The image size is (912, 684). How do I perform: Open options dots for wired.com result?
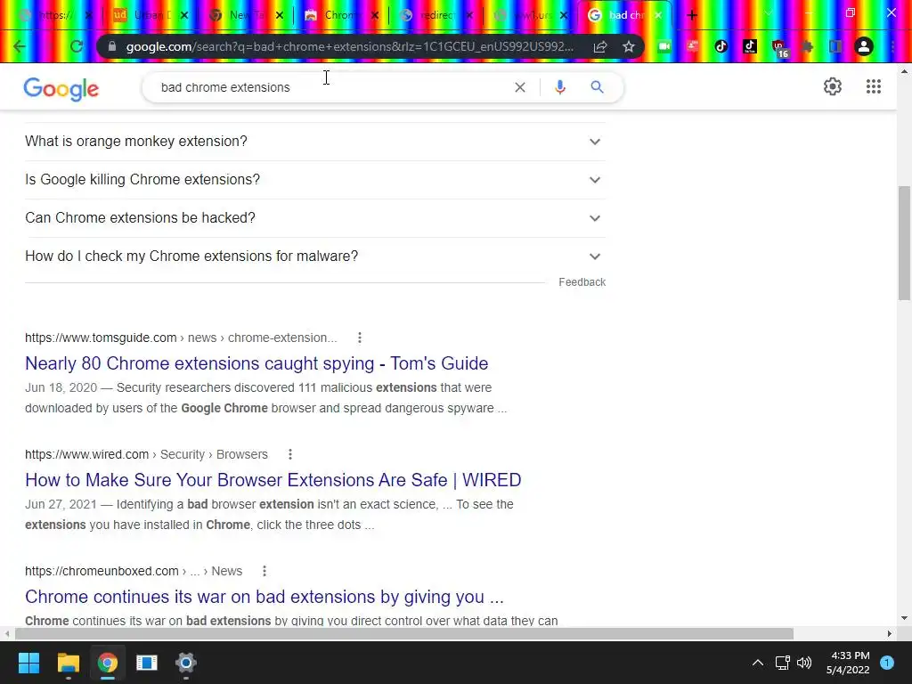click(x=290, y=454)
